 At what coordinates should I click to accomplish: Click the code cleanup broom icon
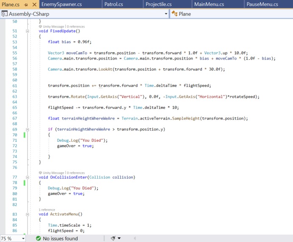coord(113,238)
